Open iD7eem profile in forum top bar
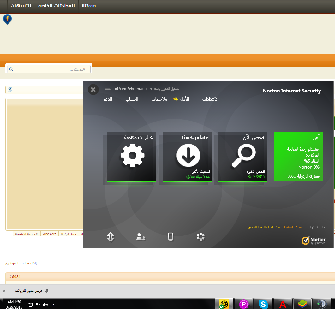 pyautogui.click(x=89, y=6)
